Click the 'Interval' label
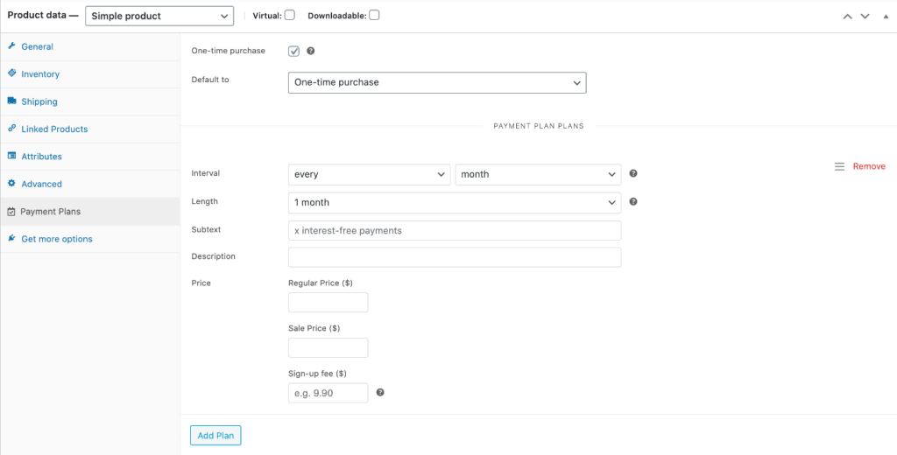 205,172
